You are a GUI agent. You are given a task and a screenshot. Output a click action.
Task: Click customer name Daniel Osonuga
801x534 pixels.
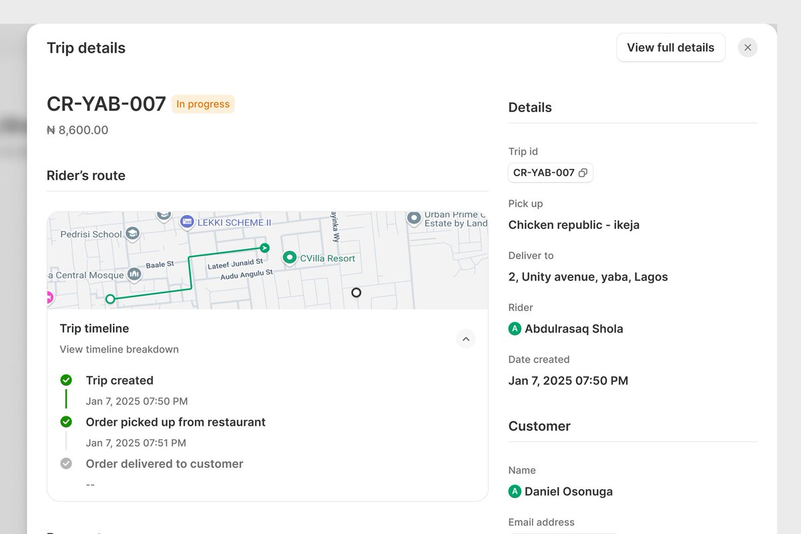click(x=569, y=491)
